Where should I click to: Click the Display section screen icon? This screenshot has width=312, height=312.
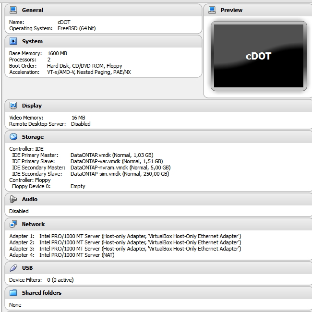pyautogui.click(x=13, y=106)
